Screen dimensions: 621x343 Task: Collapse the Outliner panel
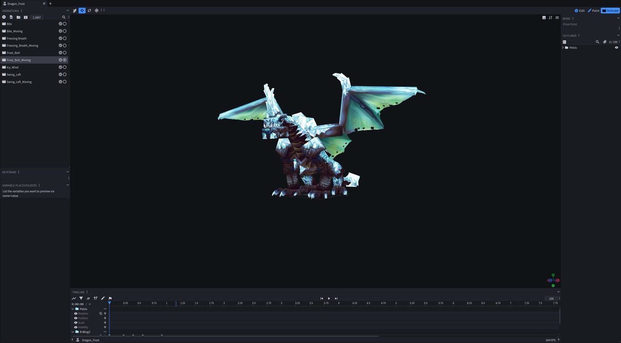(x=618, y=36)
